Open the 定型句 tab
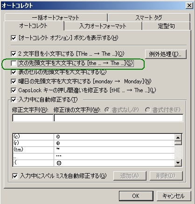The width and height of the screenshot is (195, 204). [x=166, y=26]
